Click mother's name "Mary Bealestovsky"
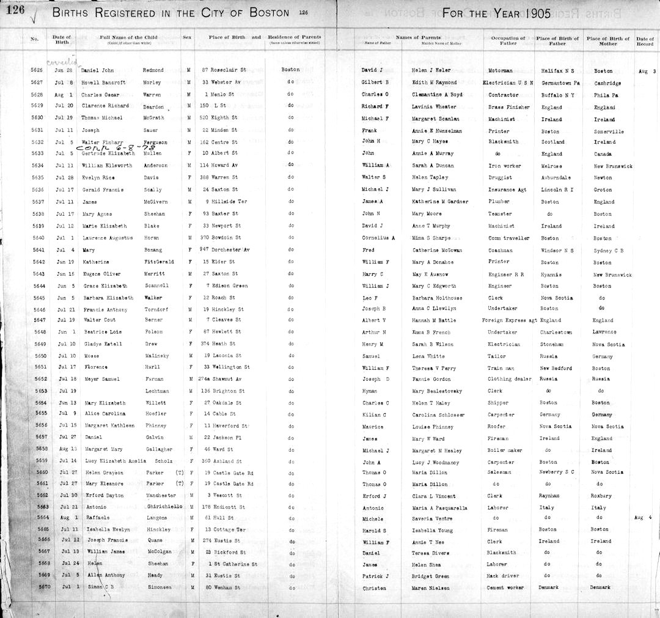 point(438,391)
